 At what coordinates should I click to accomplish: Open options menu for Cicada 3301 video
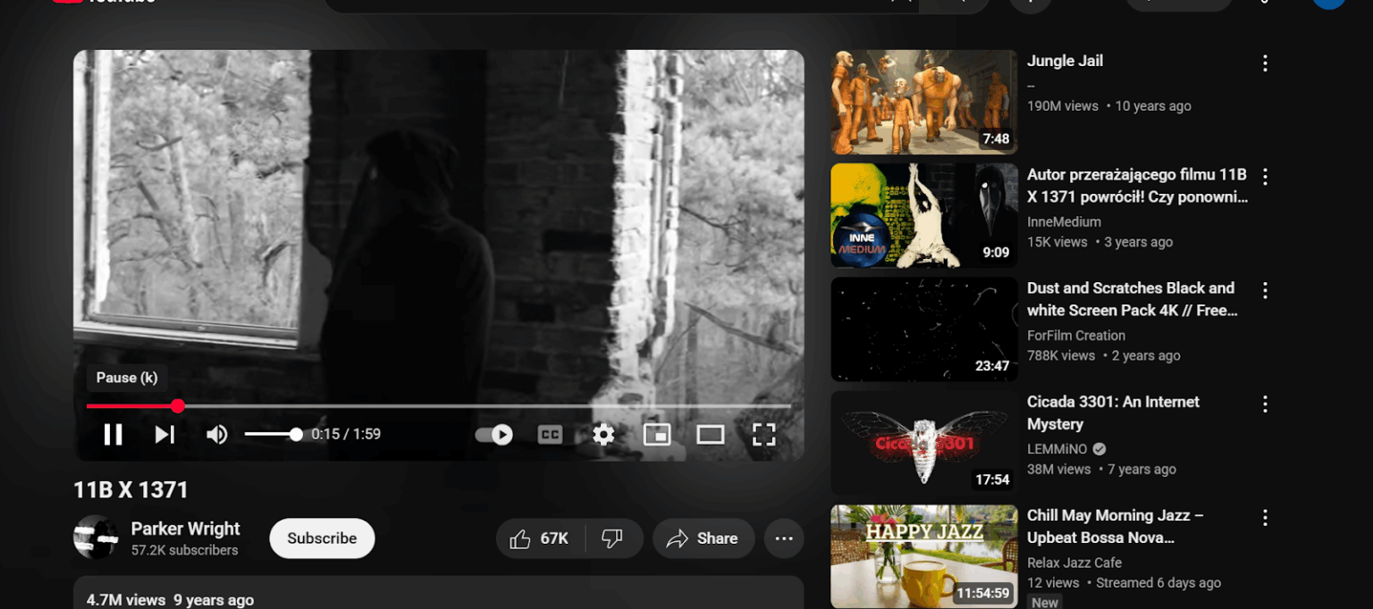[x=1266, y=404]
